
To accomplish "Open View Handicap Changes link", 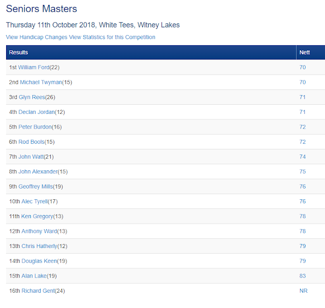I will tap(37, 37).
